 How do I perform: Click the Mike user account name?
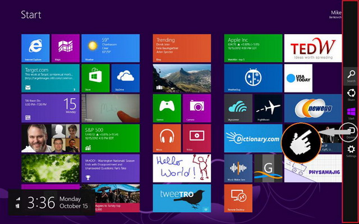[x=336, y=12]
